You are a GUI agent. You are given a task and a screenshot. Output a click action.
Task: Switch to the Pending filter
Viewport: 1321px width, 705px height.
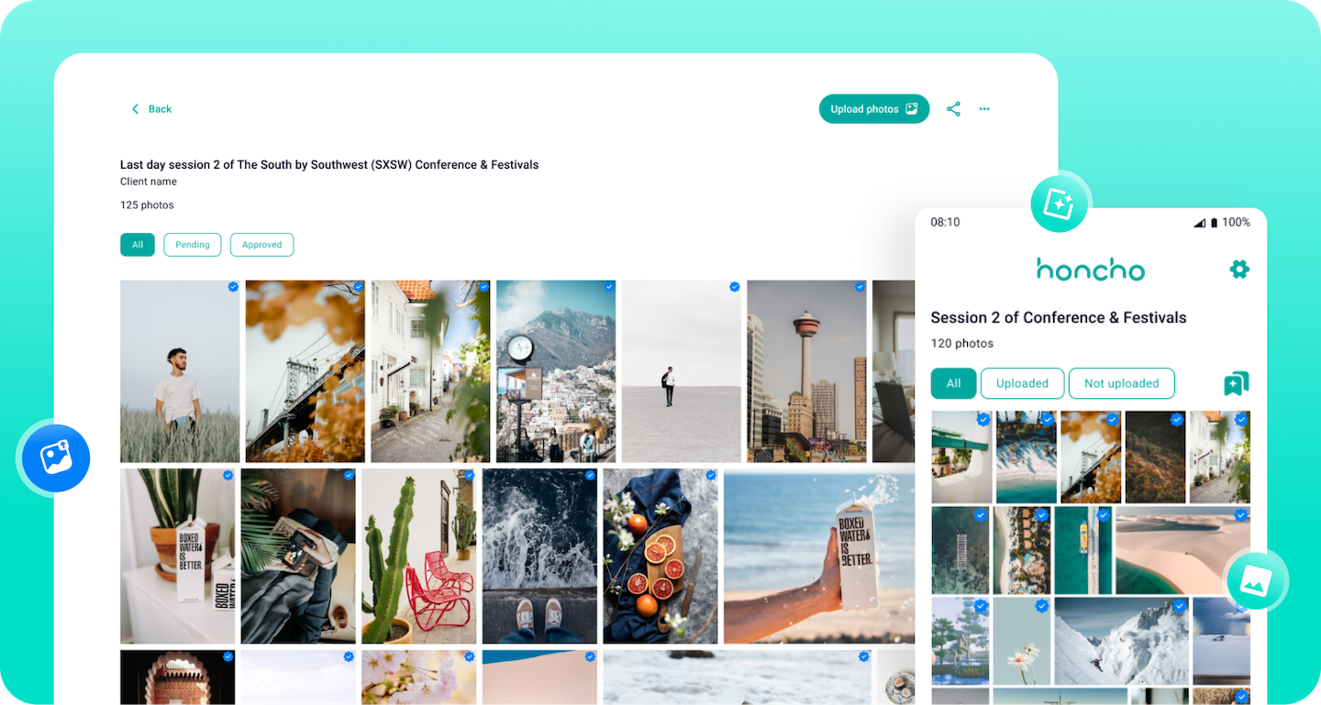pyautogui.click(x=193, y=245)
